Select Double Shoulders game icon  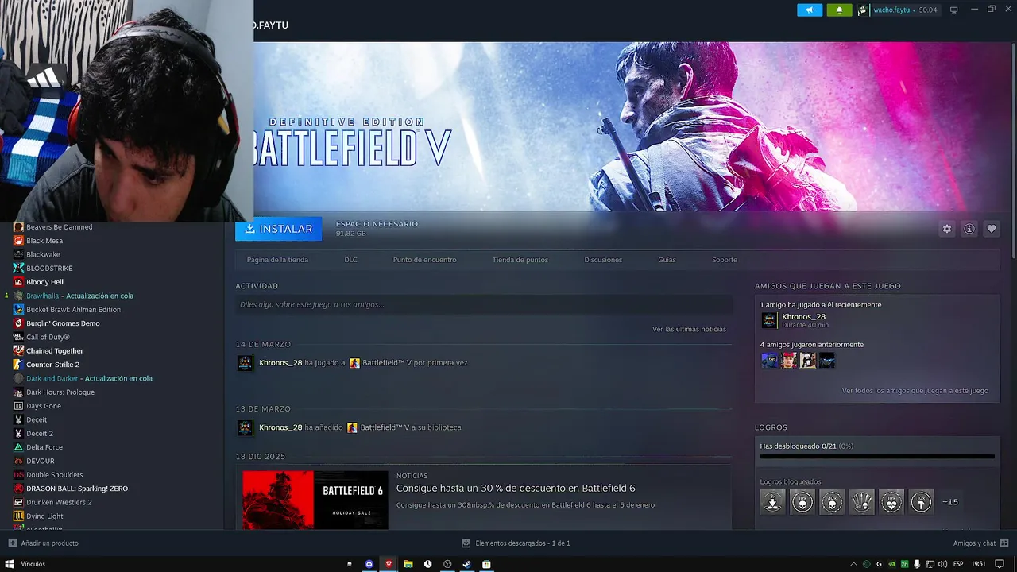point(18,475)
